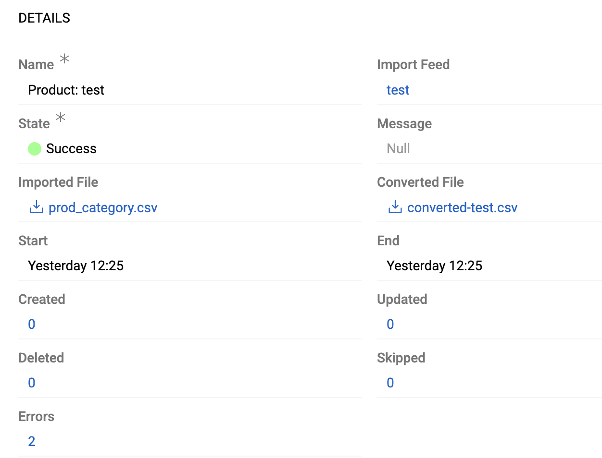Image resolution: width=602 pixels, height=458 pixels.
Task: Click the Success state value
Action: tap(71, 149)
